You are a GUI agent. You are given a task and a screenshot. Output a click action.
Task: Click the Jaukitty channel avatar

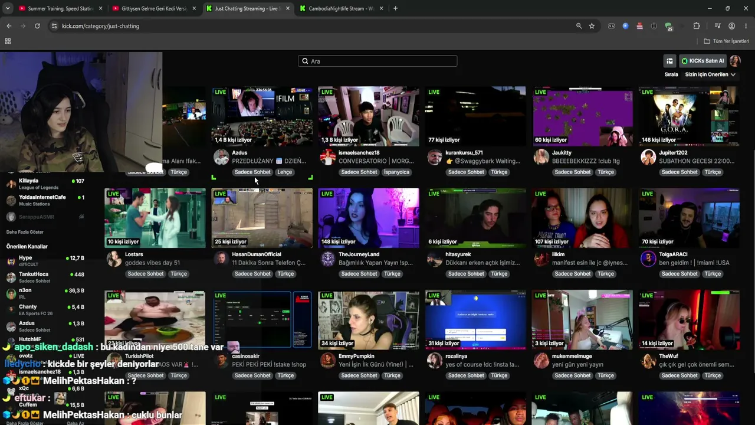(x=541, y=157)
